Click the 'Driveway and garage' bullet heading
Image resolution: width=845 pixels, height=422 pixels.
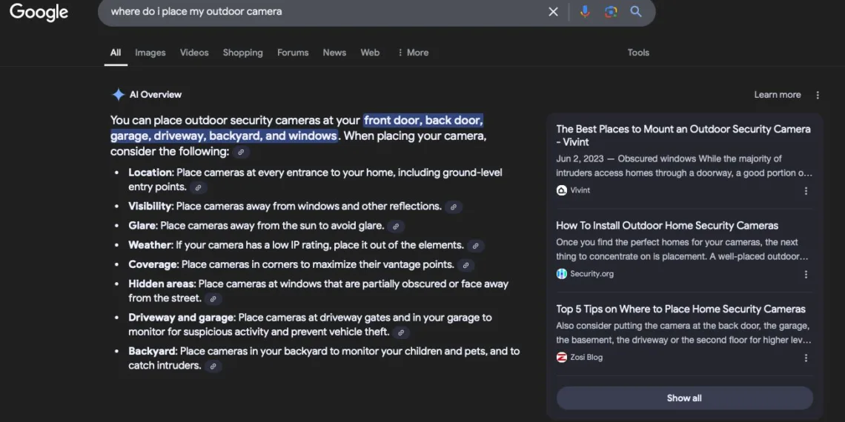[181, 318]
